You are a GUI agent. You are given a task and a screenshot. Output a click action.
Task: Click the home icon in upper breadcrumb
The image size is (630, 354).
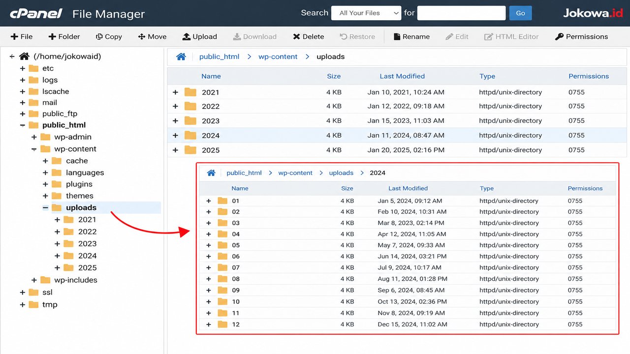(181, 57)
